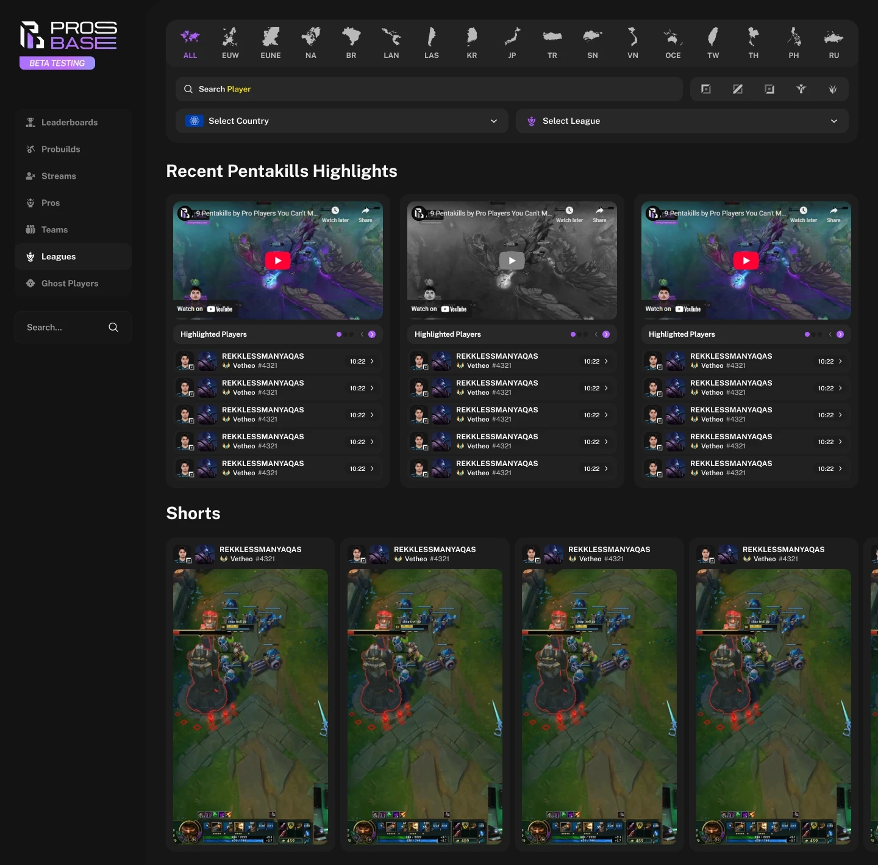The height and width of the screenshot is (865, 878).
Task: Play the third pentakills YouTube video
Action: click(x=746, y=260)
